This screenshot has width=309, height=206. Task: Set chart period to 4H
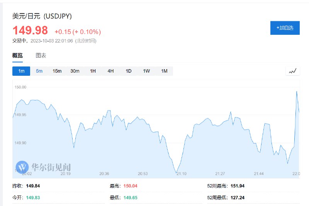click(110, 71)
